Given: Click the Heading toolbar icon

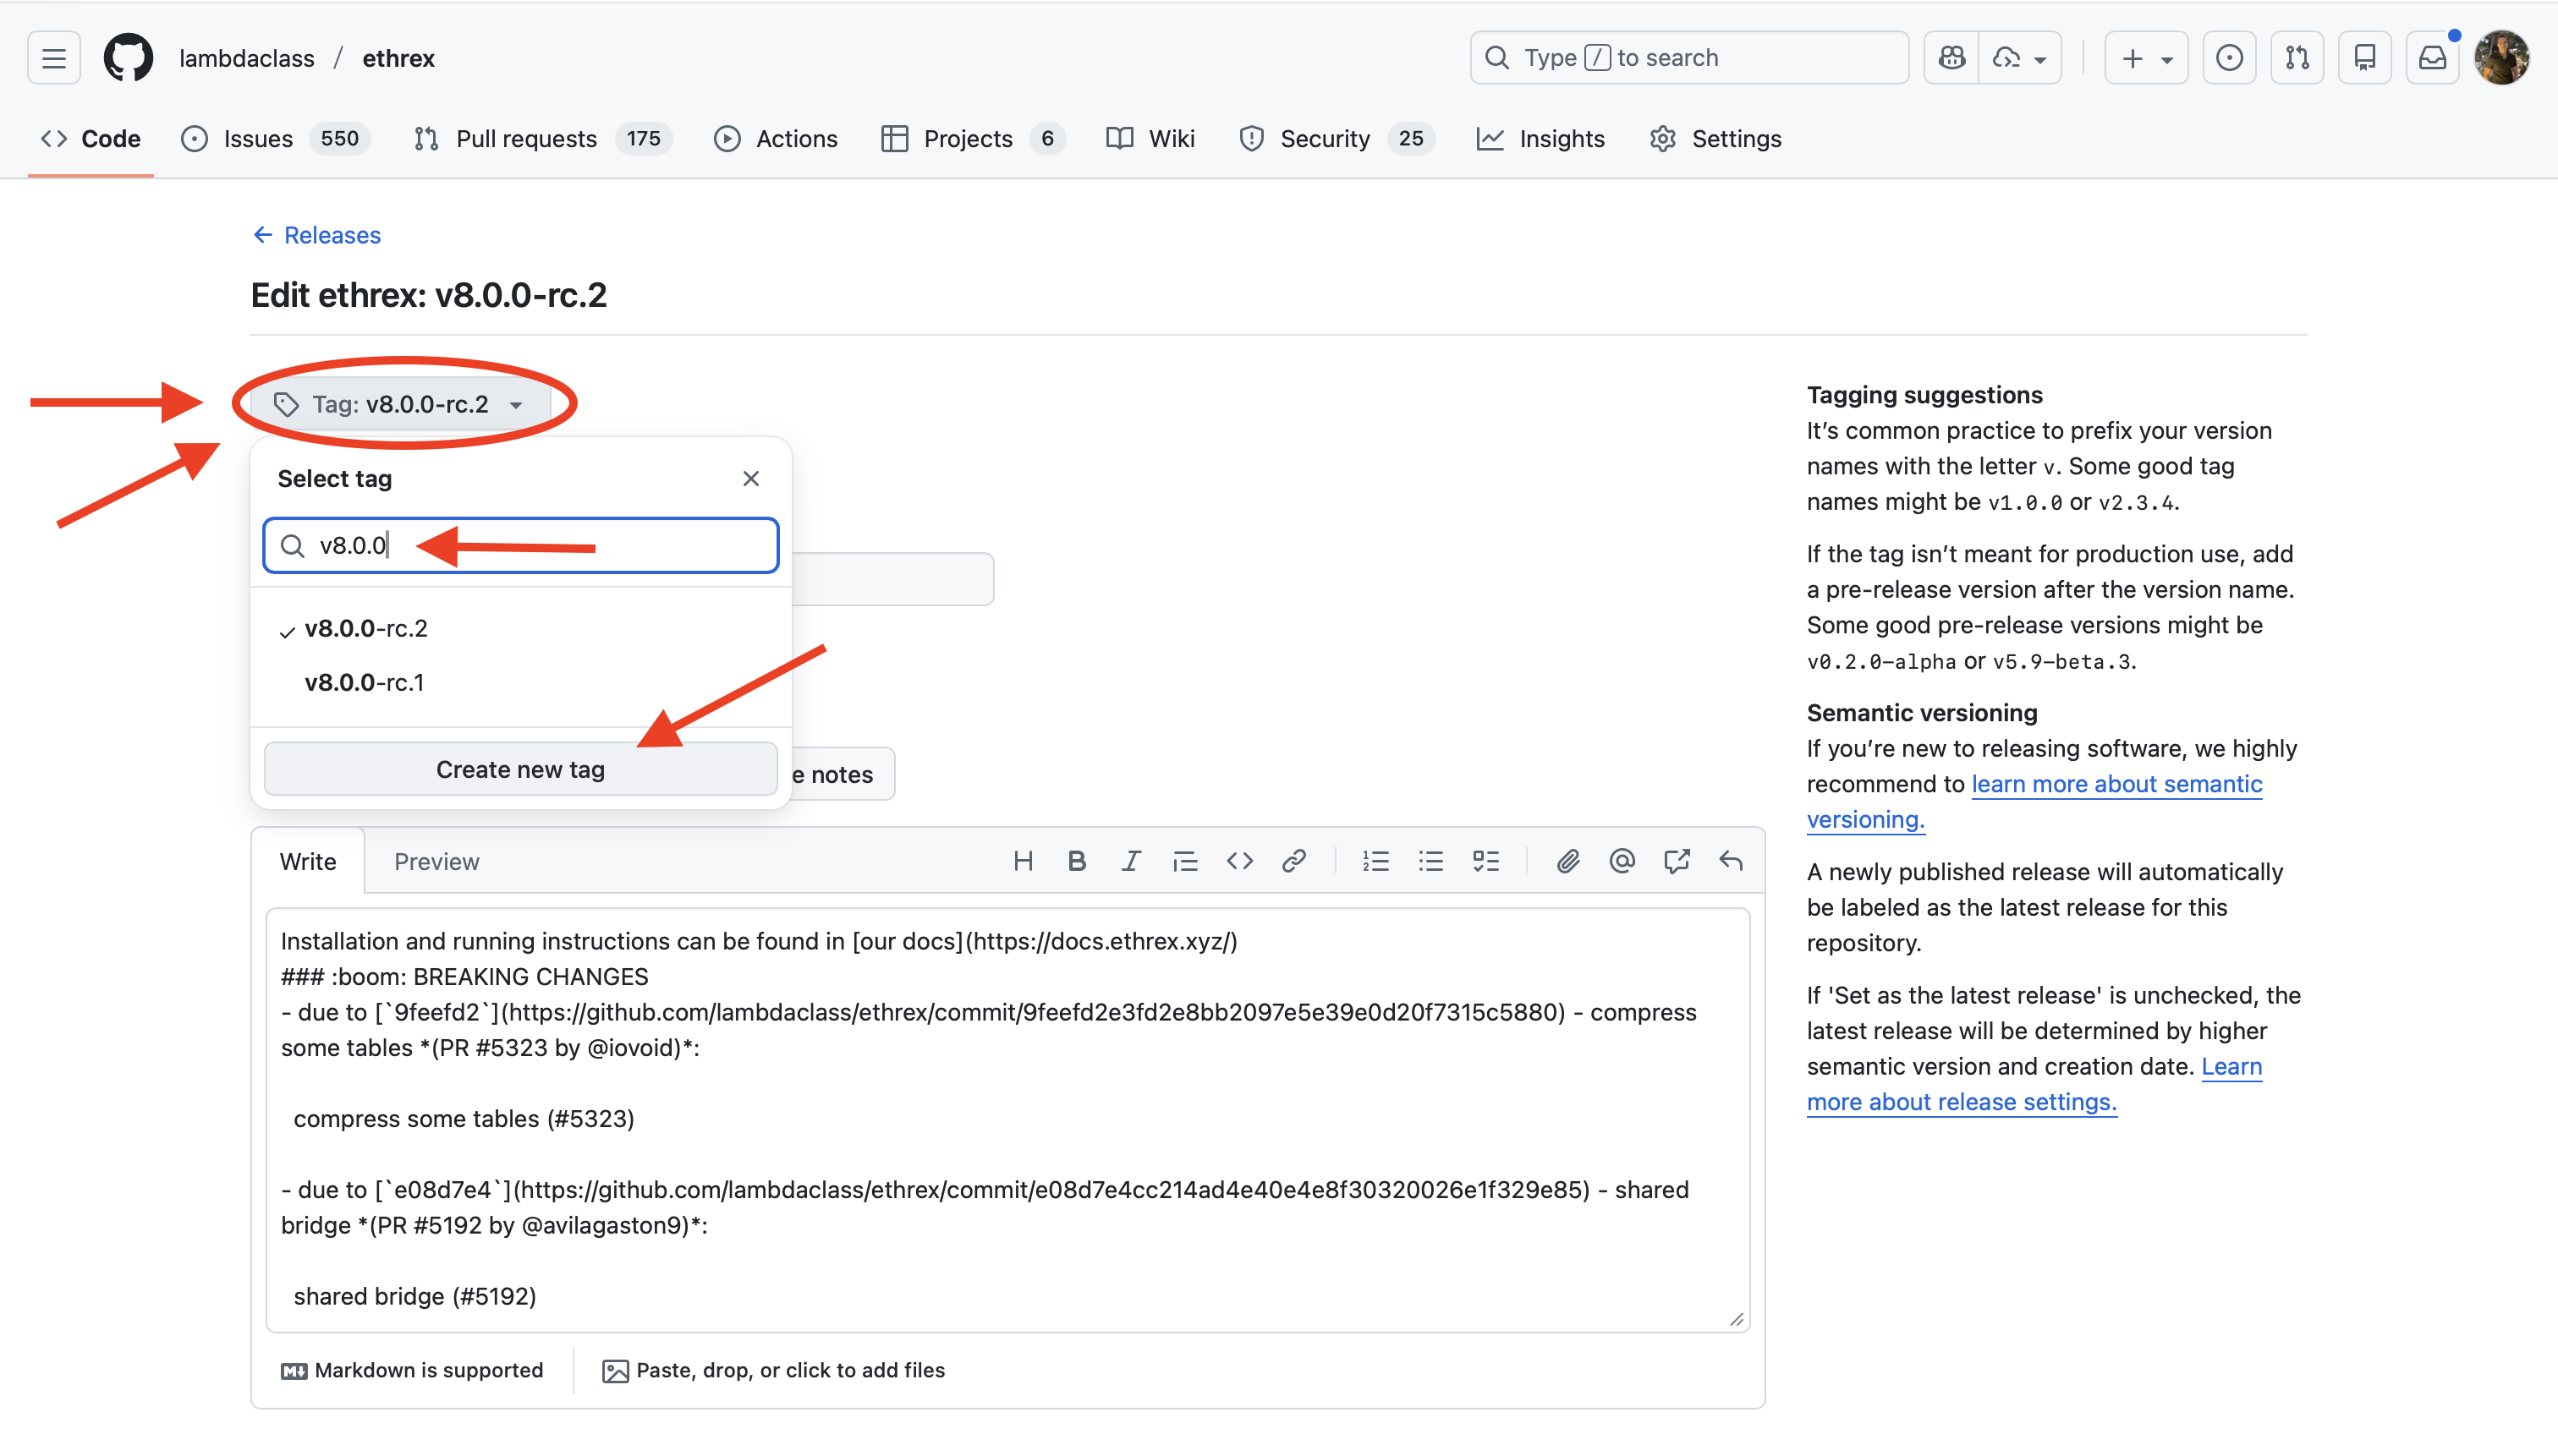Looking at the screenshot, I should [x=1023, y=861].
